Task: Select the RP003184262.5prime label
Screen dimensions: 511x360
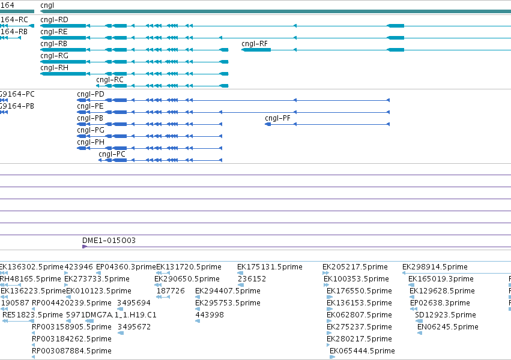Action: [x=71, y=340]
